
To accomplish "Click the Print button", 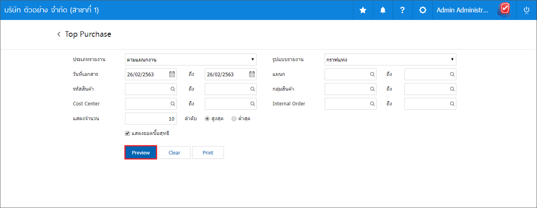I will 208,153.
